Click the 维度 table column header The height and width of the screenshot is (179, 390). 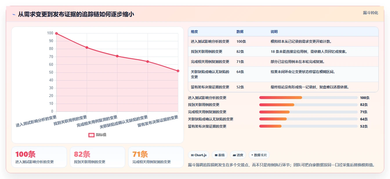coord(194,32)
